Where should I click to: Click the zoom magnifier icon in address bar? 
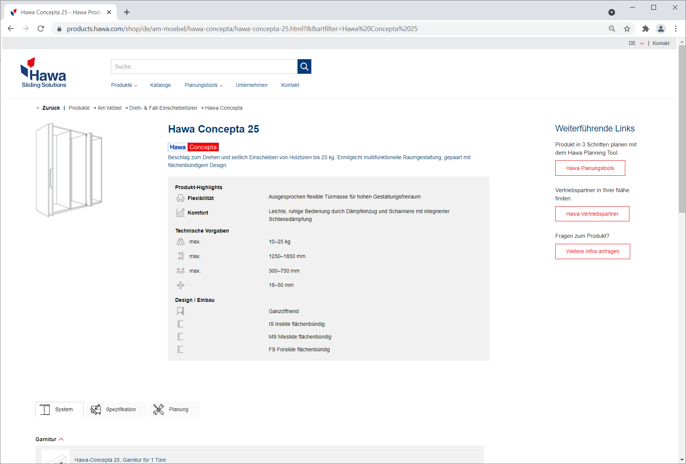pyautogui.click(x=612, y=28)
